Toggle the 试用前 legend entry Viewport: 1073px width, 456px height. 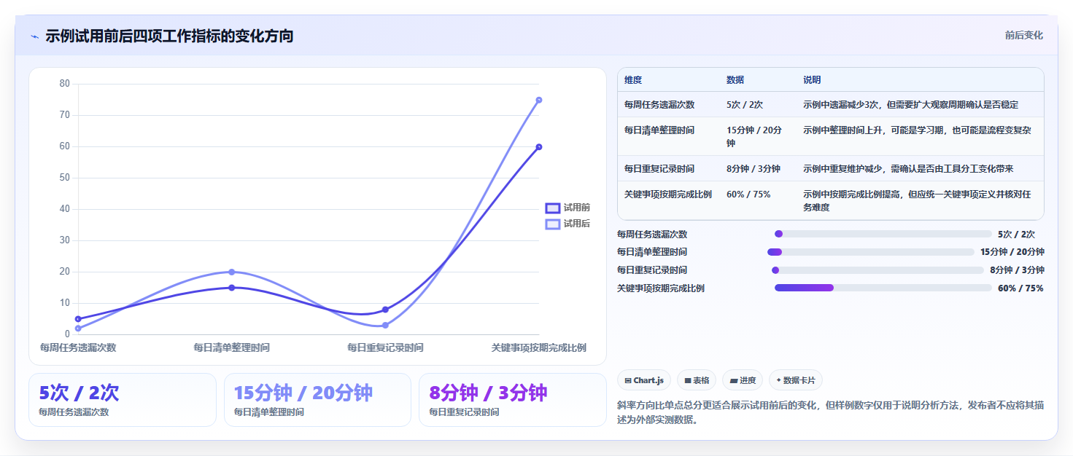tap(568, 208)
